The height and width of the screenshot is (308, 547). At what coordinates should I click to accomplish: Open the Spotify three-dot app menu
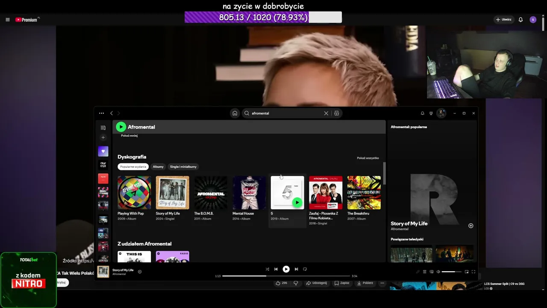click(x=101, y=113)
